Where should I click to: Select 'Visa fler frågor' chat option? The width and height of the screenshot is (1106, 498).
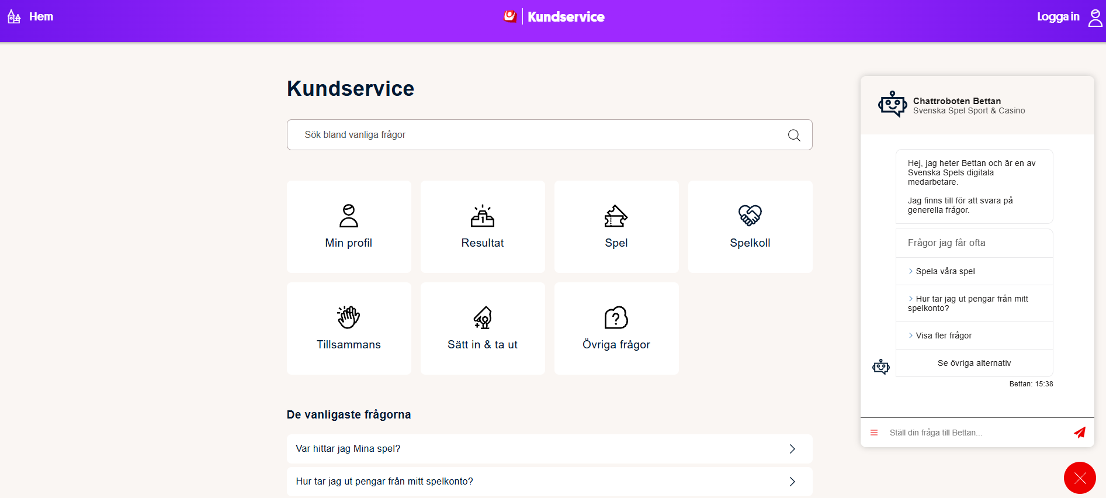[975, 336]
